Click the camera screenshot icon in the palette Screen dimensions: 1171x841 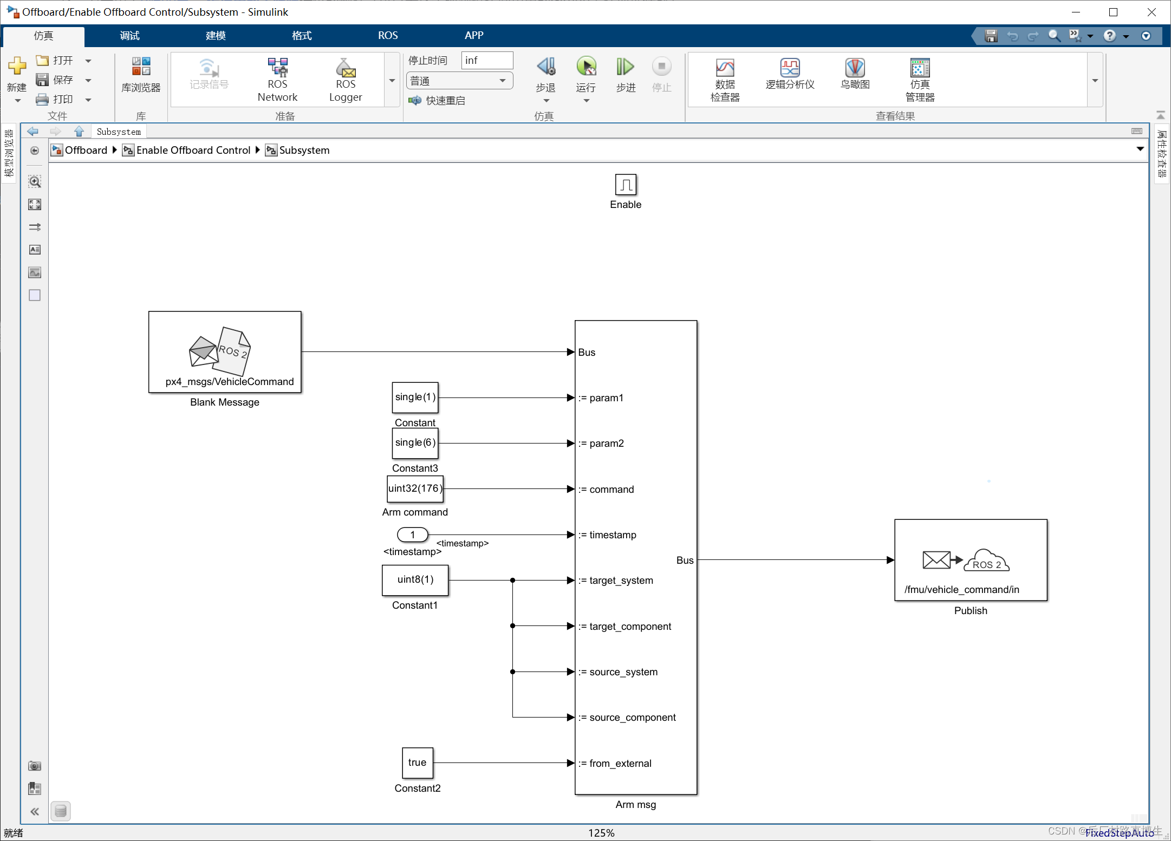click(x=35, y=766)
